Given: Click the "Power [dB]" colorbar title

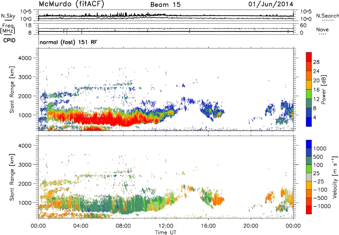Looking at the screenshot, I should pos(323,90).
